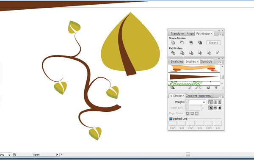Click the Remove Brush Stroke icon
This screenshot has height=160, width=254.
(x=190, y=88)
